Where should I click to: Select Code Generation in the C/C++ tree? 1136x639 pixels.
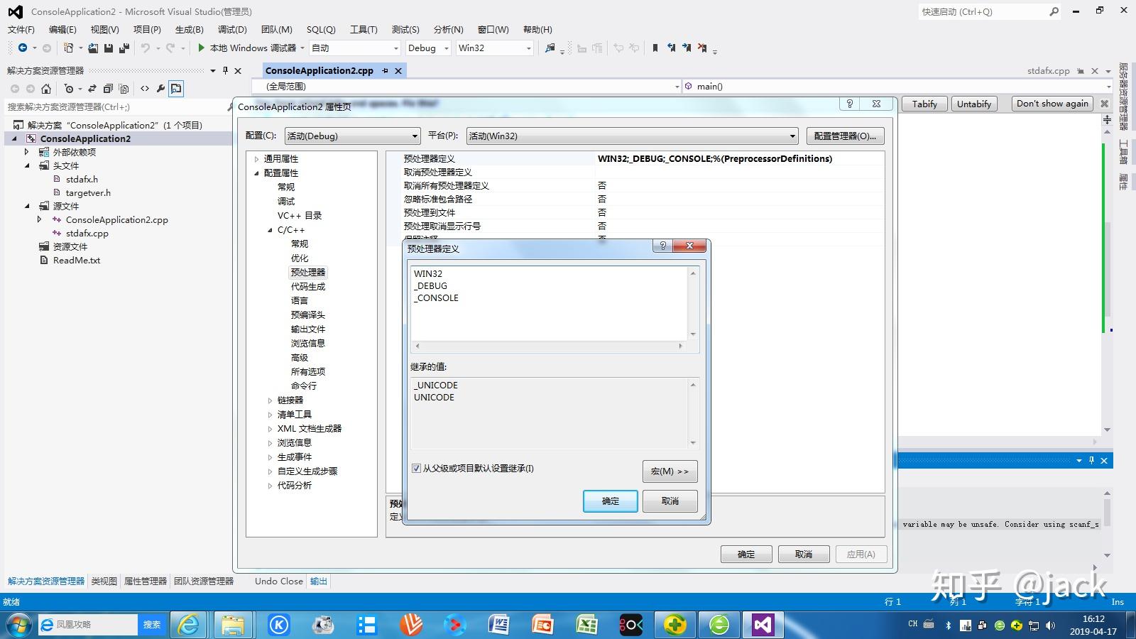[307, 287]
